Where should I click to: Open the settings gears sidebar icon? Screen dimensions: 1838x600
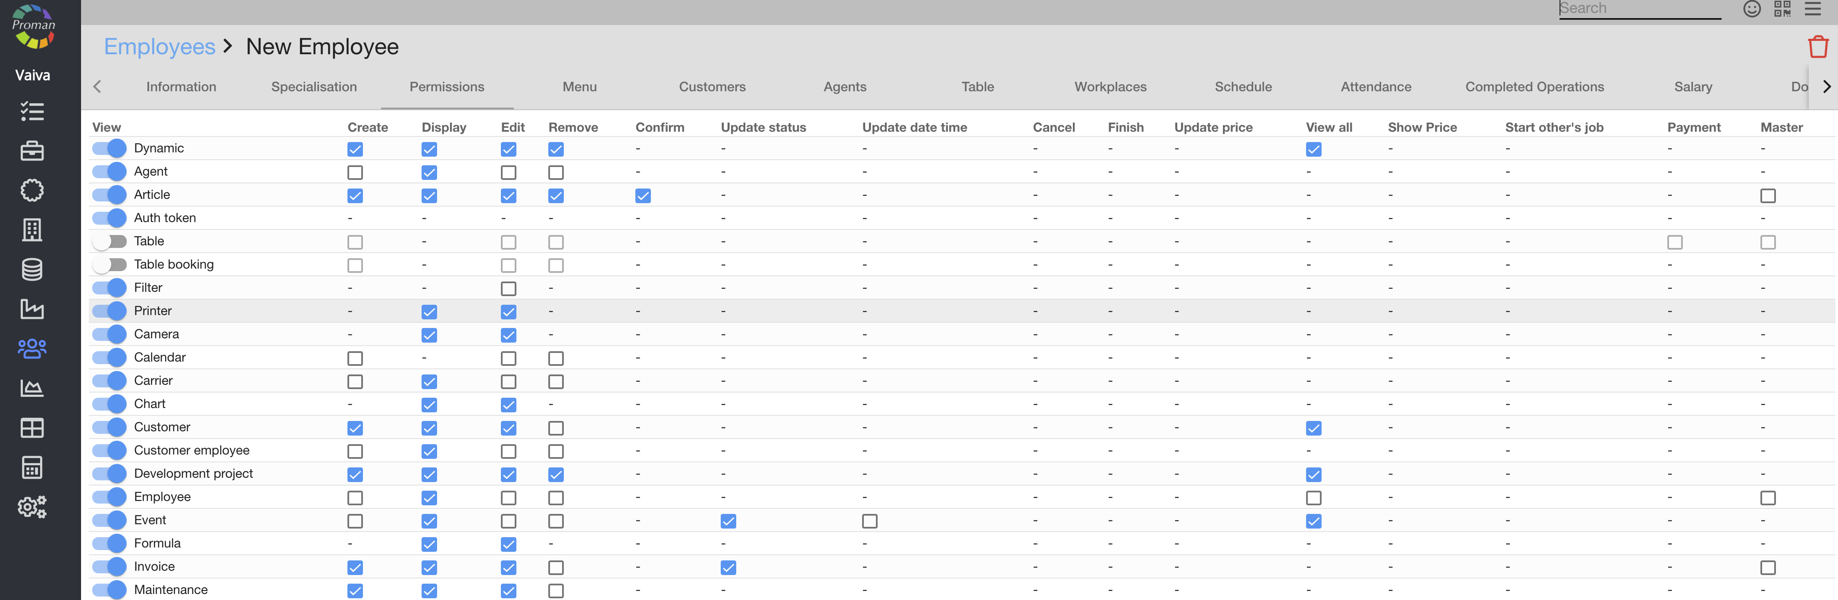tap(32, 507)
